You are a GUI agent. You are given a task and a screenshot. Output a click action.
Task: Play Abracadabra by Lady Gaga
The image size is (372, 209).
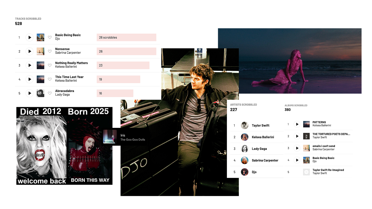pyautogui.click(x=30, y=93)
